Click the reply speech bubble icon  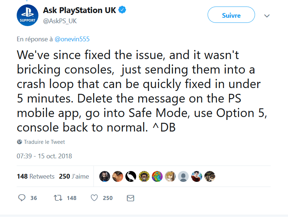(x=22, y=198)
